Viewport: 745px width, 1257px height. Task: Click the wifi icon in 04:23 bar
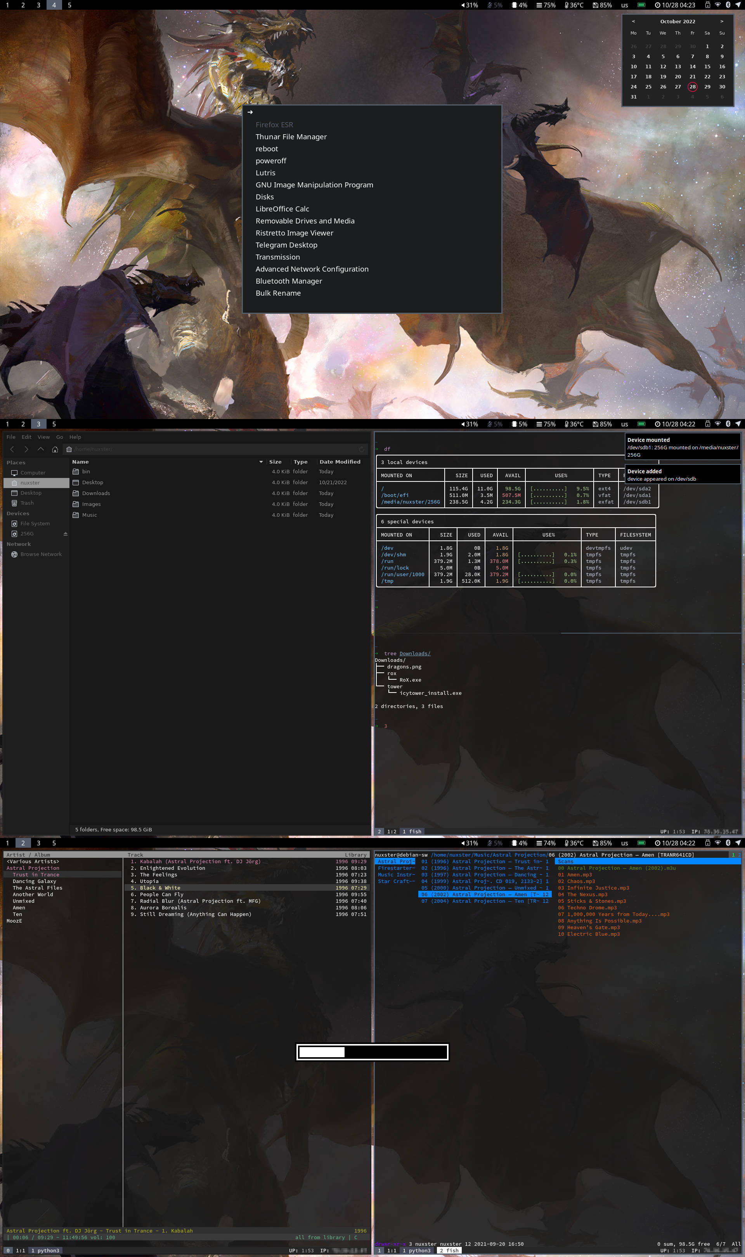tap(718, 5)
